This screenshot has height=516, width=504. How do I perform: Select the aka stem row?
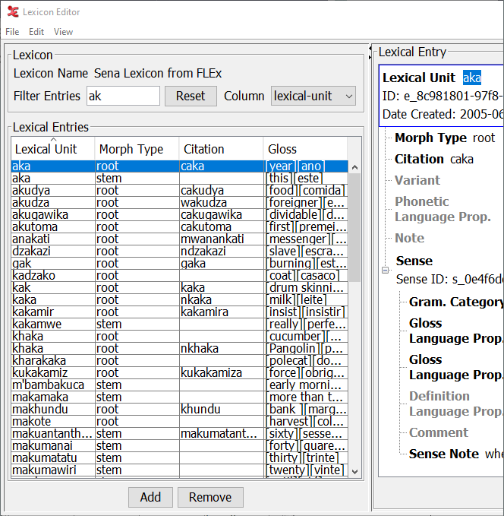[x=179, y=179]
